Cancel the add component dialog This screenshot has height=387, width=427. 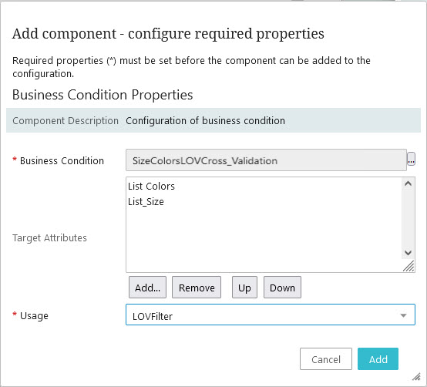point(326,359)
